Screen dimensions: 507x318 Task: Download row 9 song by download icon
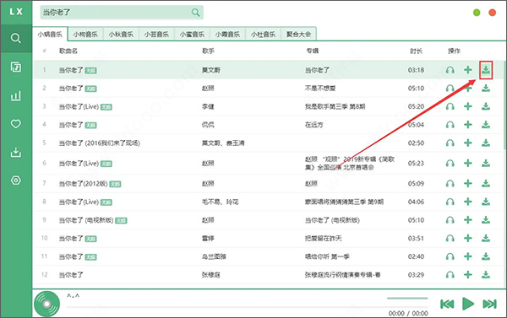coord(486,220)
